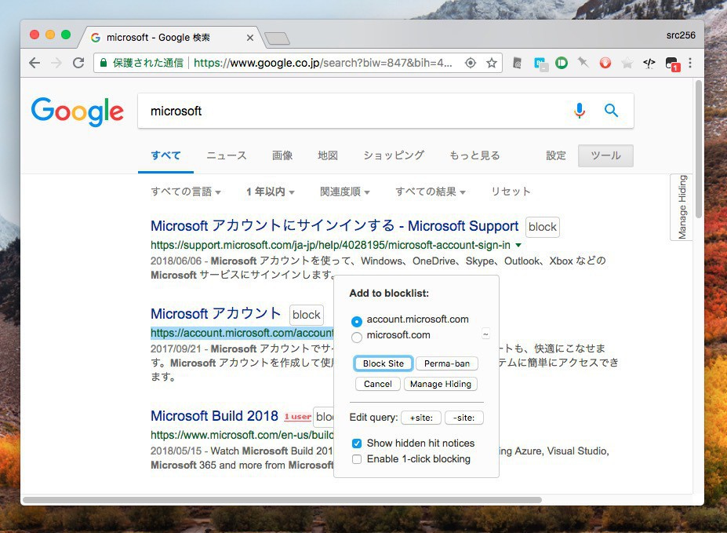Click the +site: edit query button

tap(421, 418)
